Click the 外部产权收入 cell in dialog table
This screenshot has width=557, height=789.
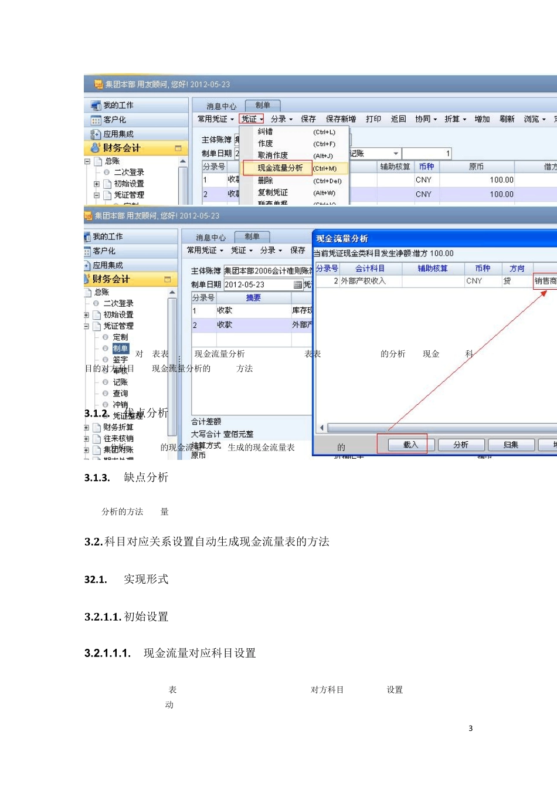point(371,281)
